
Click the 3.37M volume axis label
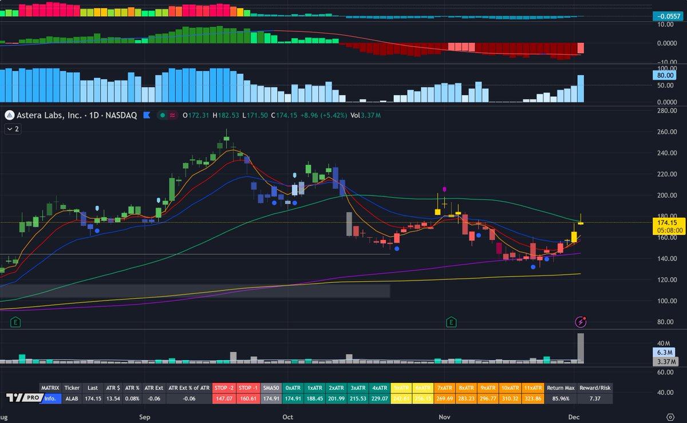coord(665,361)
